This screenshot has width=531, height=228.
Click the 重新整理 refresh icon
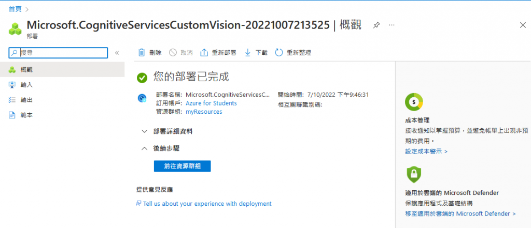point(278,53)
